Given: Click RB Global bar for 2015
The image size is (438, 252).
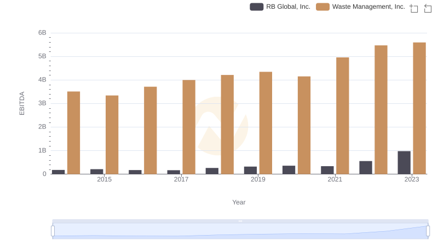Looking at the screenshot, I should (x=97, y=172).
